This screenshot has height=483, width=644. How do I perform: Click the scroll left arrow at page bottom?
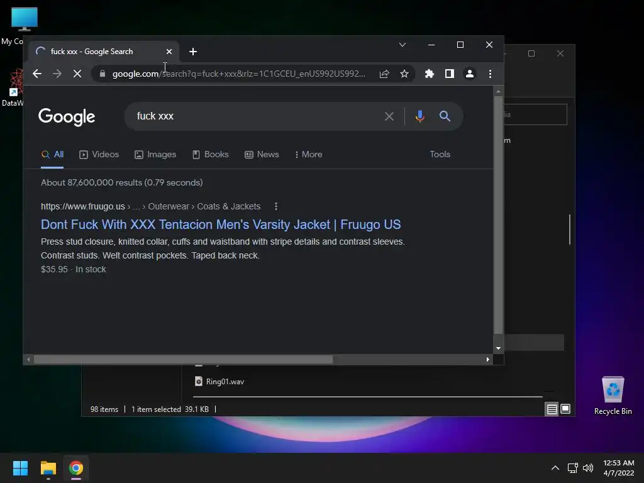28,359
